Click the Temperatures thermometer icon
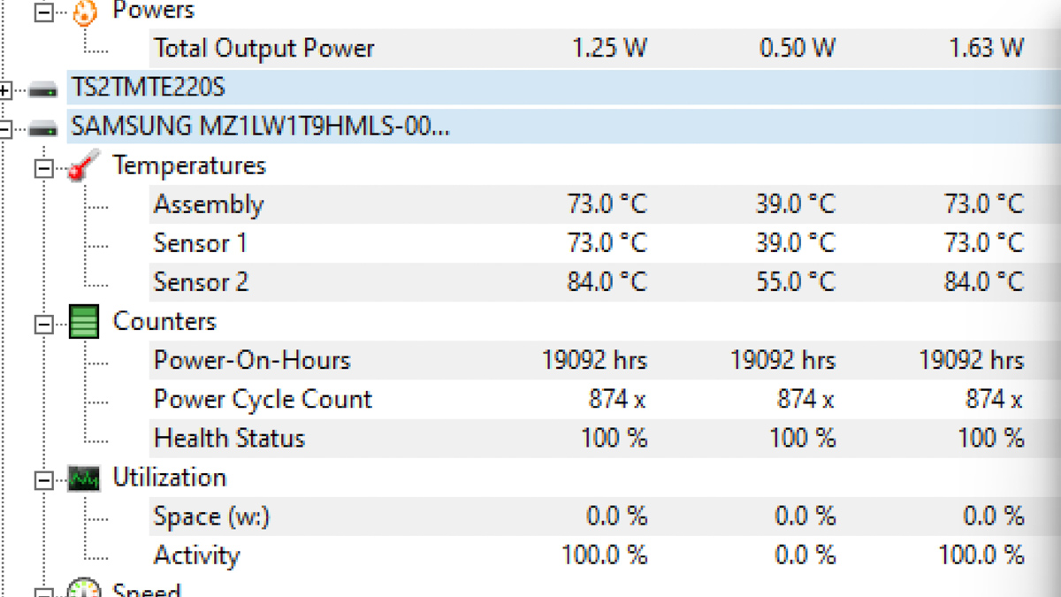This screenshot has width=1061, height=597. 84,165
